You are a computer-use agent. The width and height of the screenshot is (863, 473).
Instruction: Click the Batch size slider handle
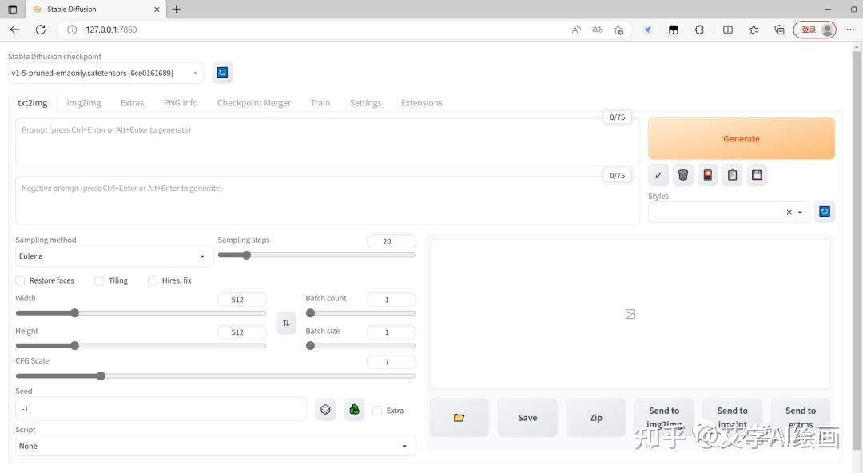(310, 345)
